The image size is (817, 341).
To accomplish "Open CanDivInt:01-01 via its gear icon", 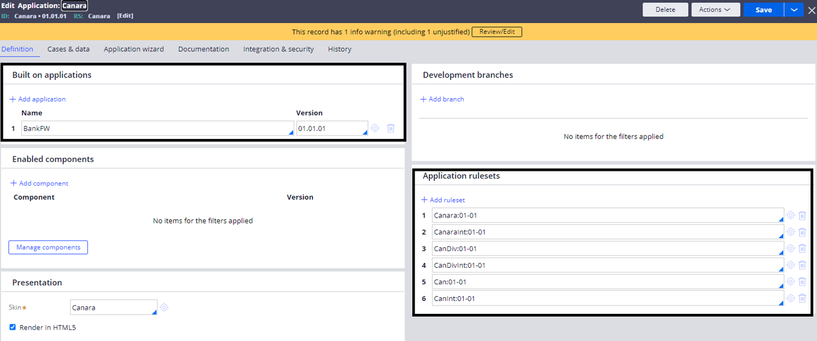I will [790, 265].
